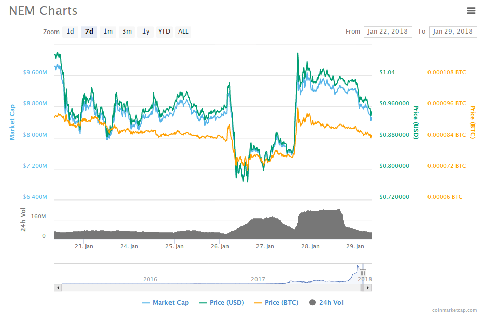The height and width of the screenshot is (313, 485).
Task: Click the ALL zoom button
Action: [183, 32]
